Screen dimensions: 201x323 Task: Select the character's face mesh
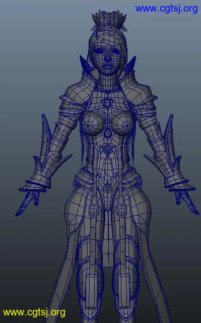[x=107, y=58]
